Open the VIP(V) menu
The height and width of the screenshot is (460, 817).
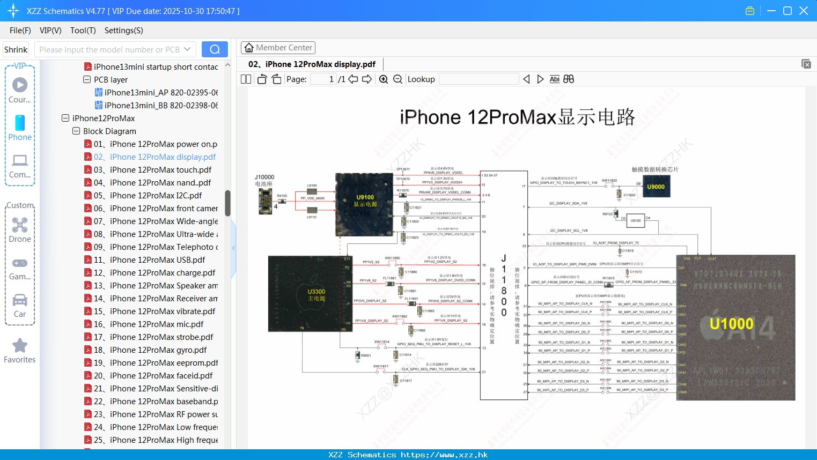(50, 31)
